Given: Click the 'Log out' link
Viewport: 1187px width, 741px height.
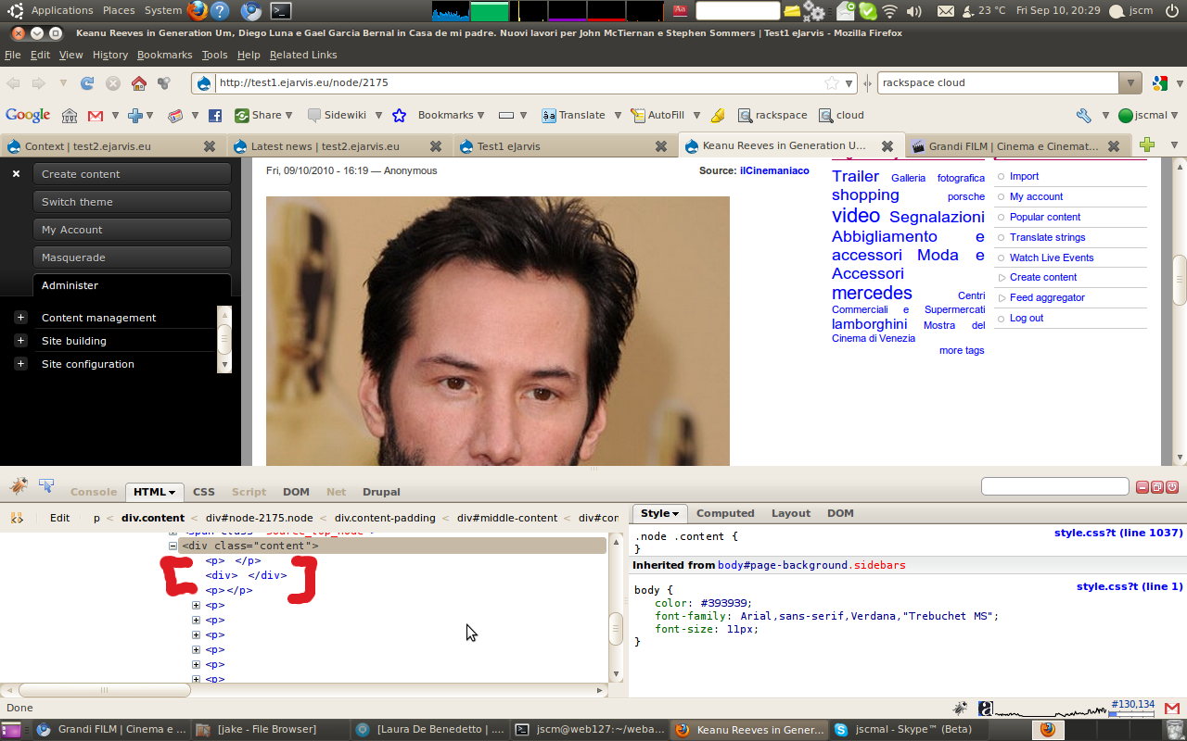Looking at the screenshot, I should click(x=1027, y=318).
